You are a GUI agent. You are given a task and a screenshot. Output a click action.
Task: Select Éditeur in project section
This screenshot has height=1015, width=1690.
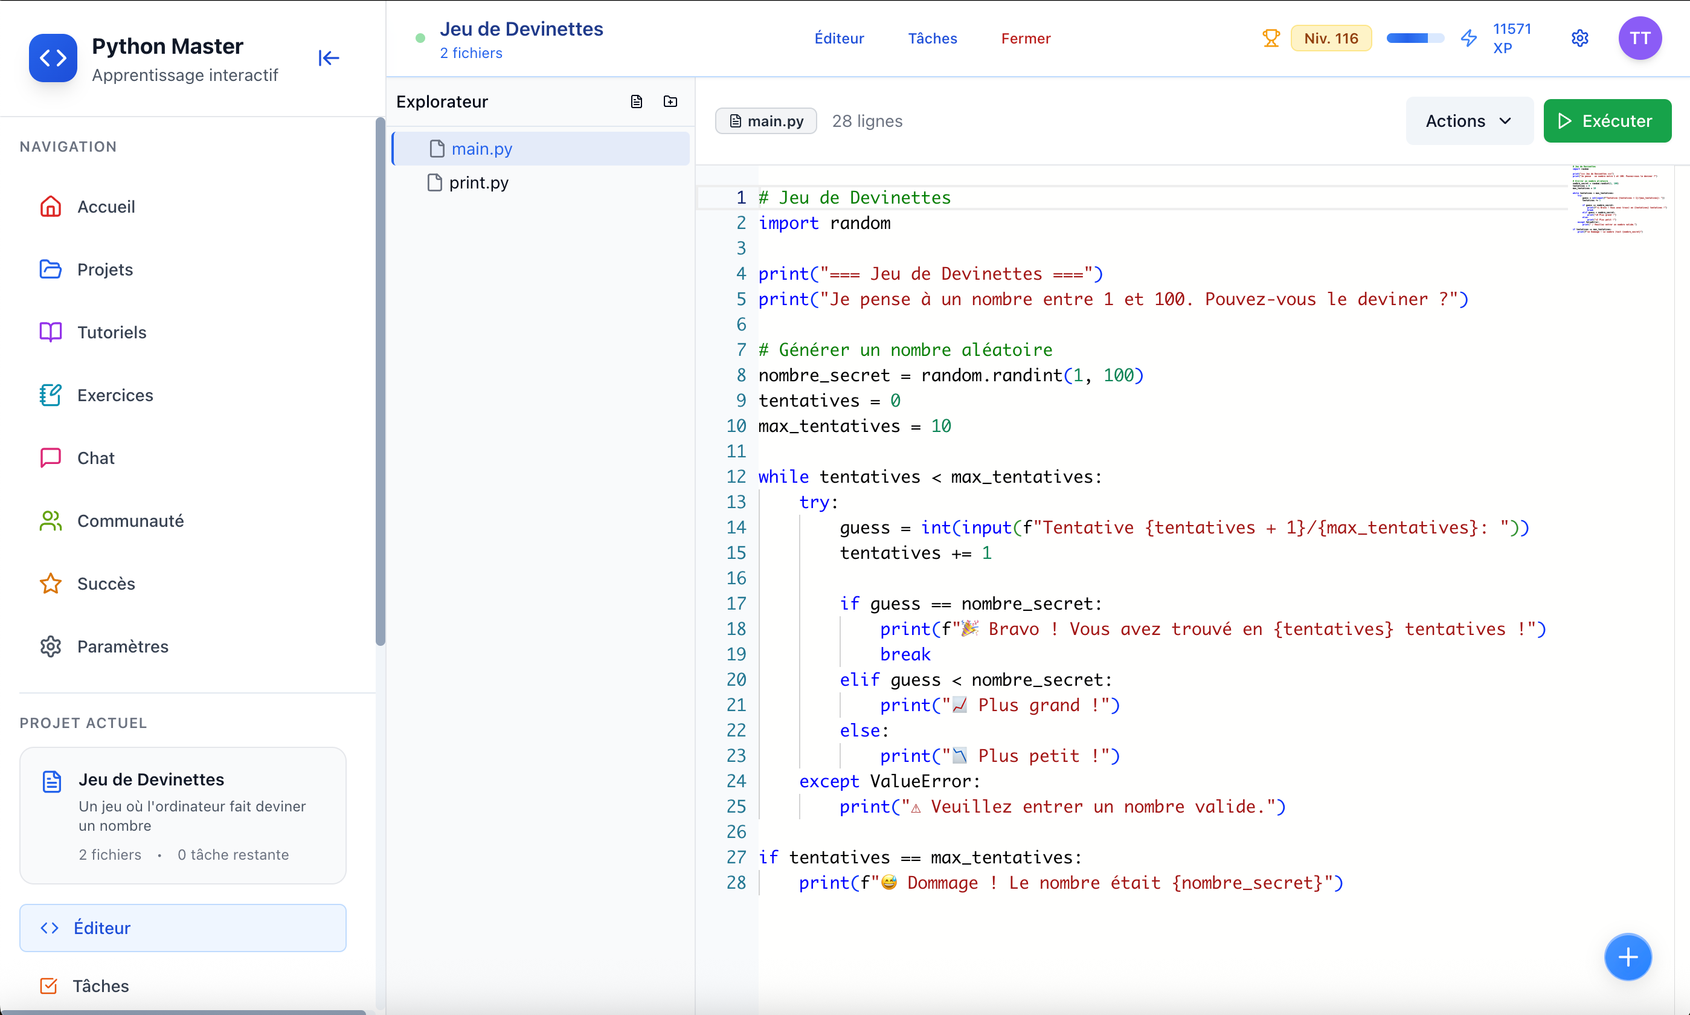(x=182, y=928)
